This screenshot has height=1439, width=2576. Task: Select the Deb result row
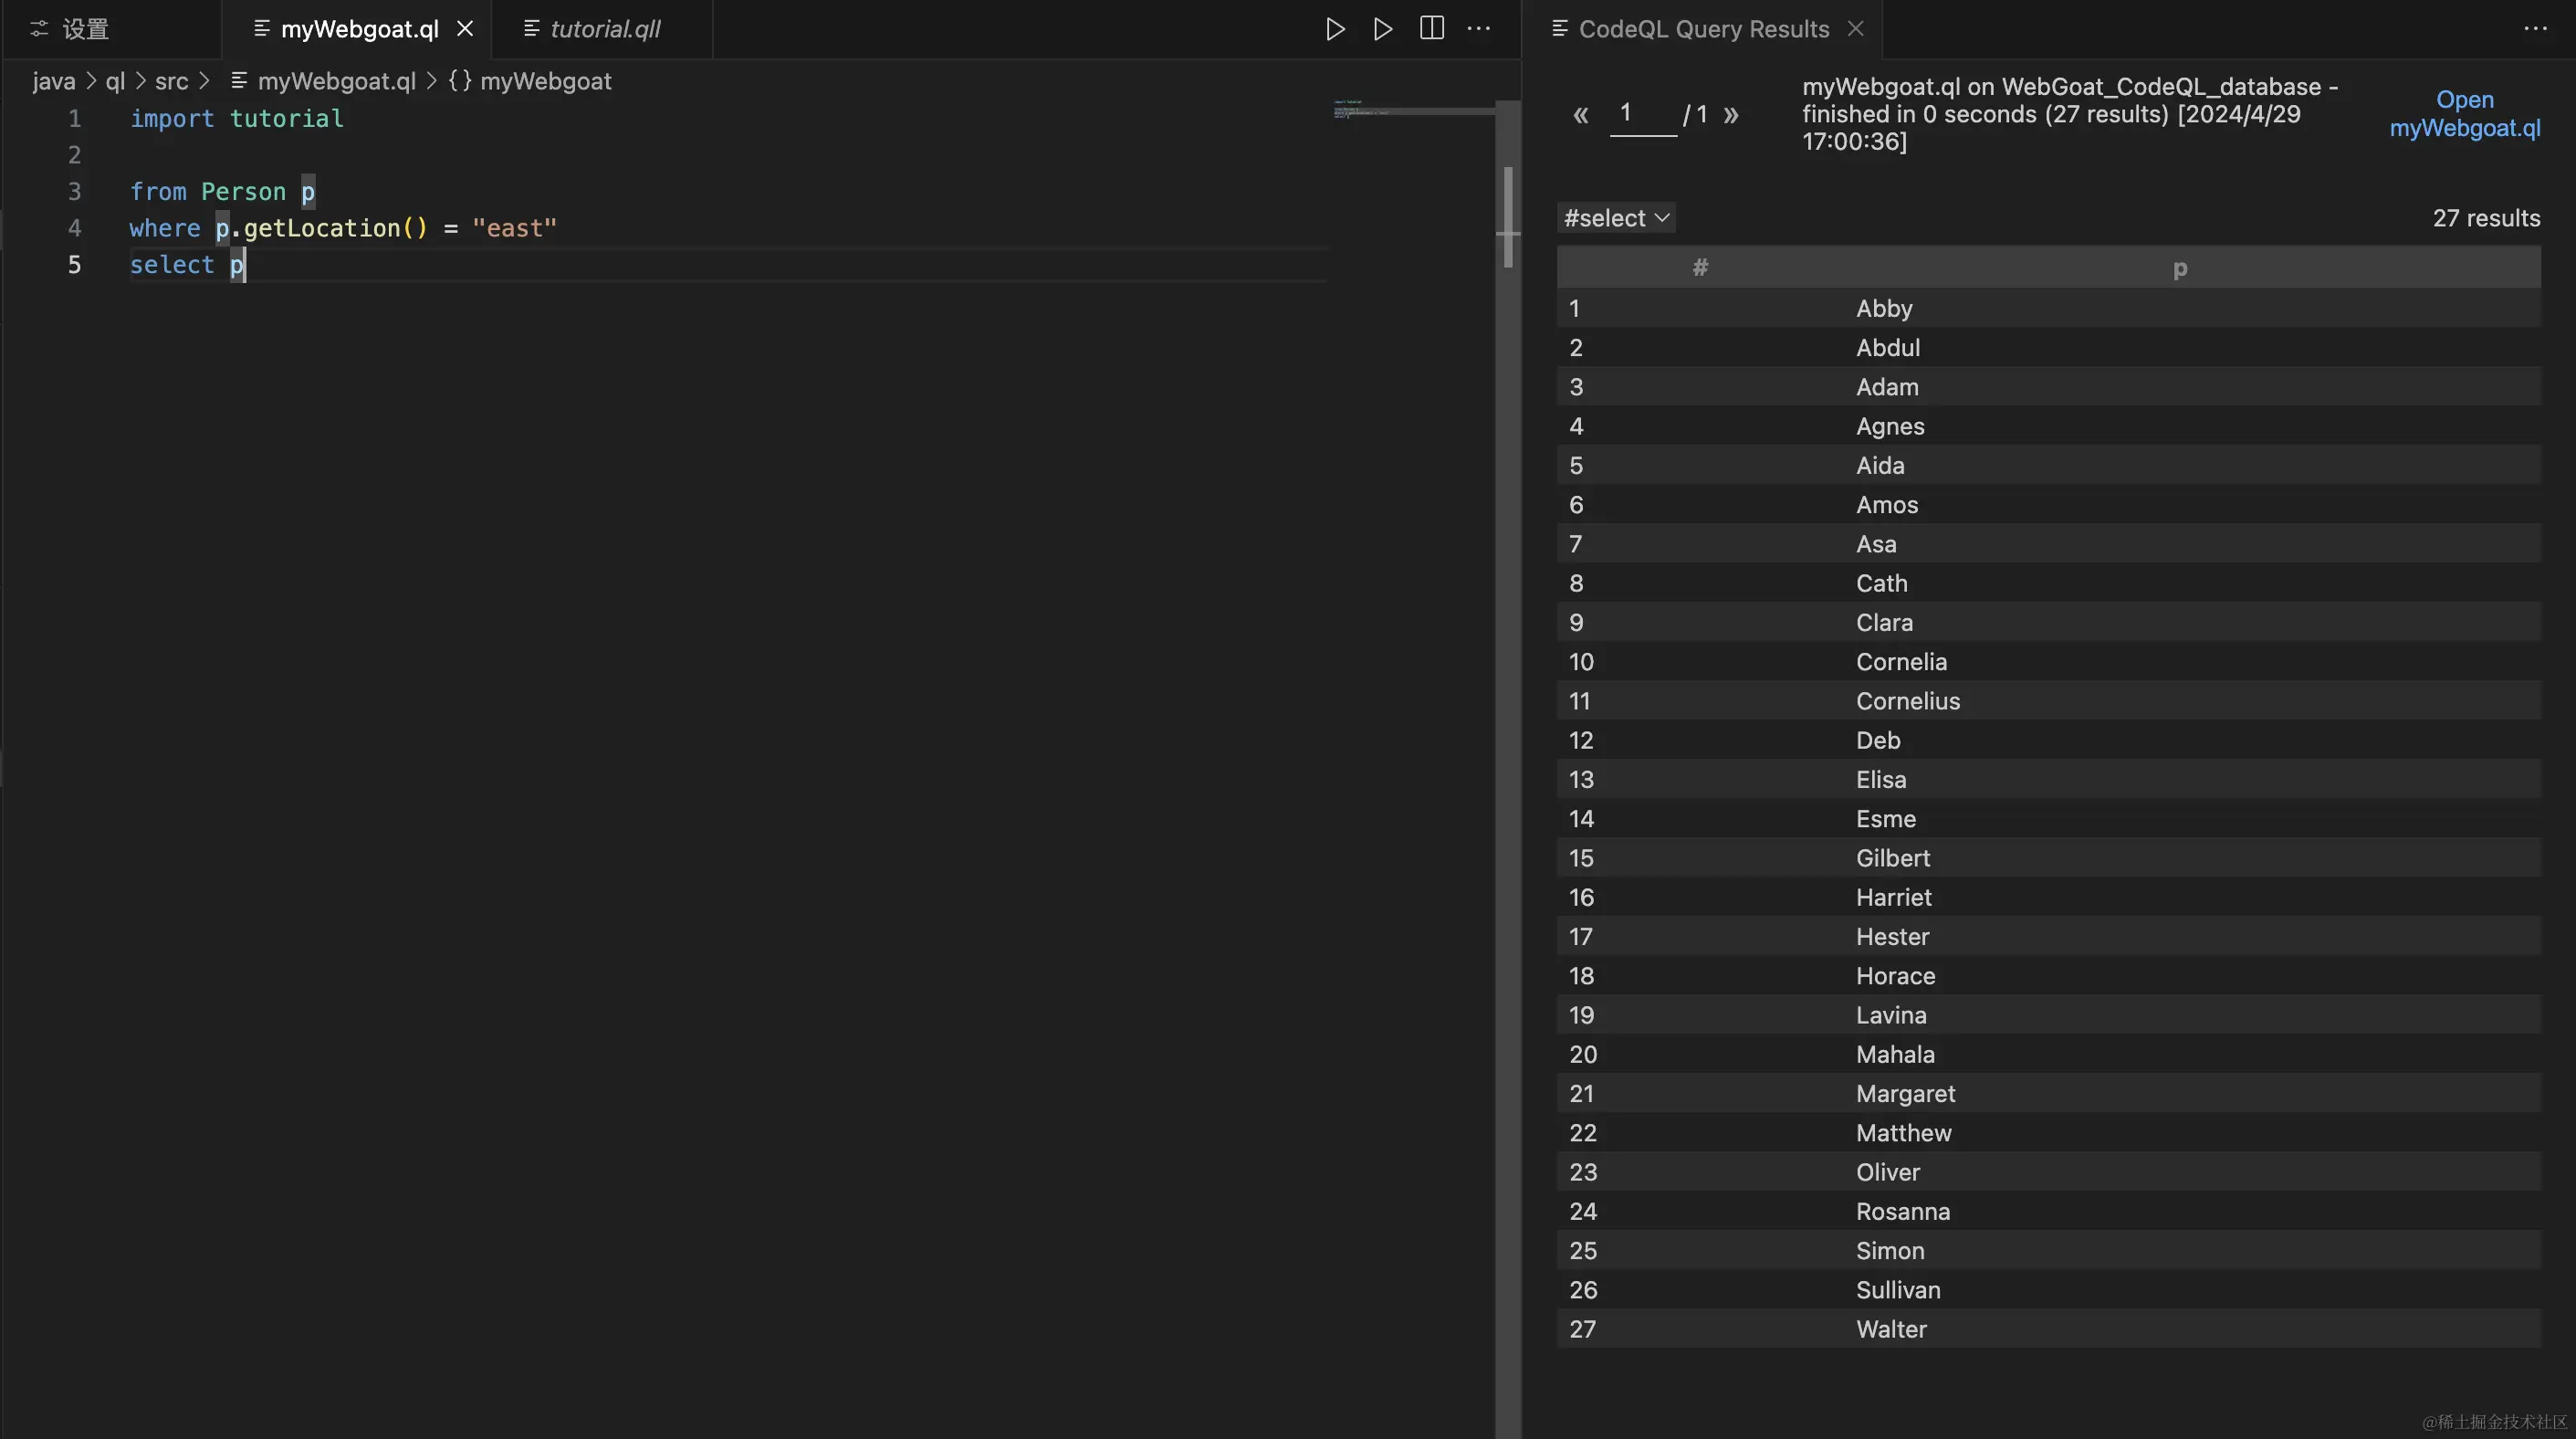click(2049, 740)
